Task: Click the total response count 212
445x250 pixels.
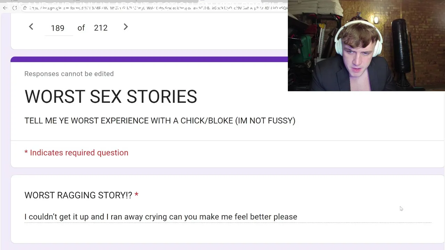Action: [101, 28]
